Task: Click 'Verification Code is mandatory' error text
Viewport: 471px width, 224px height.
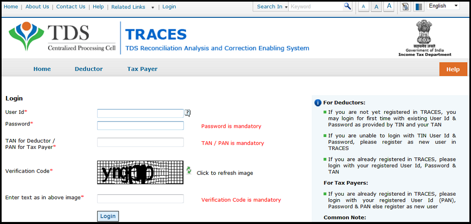Action: 241,200
